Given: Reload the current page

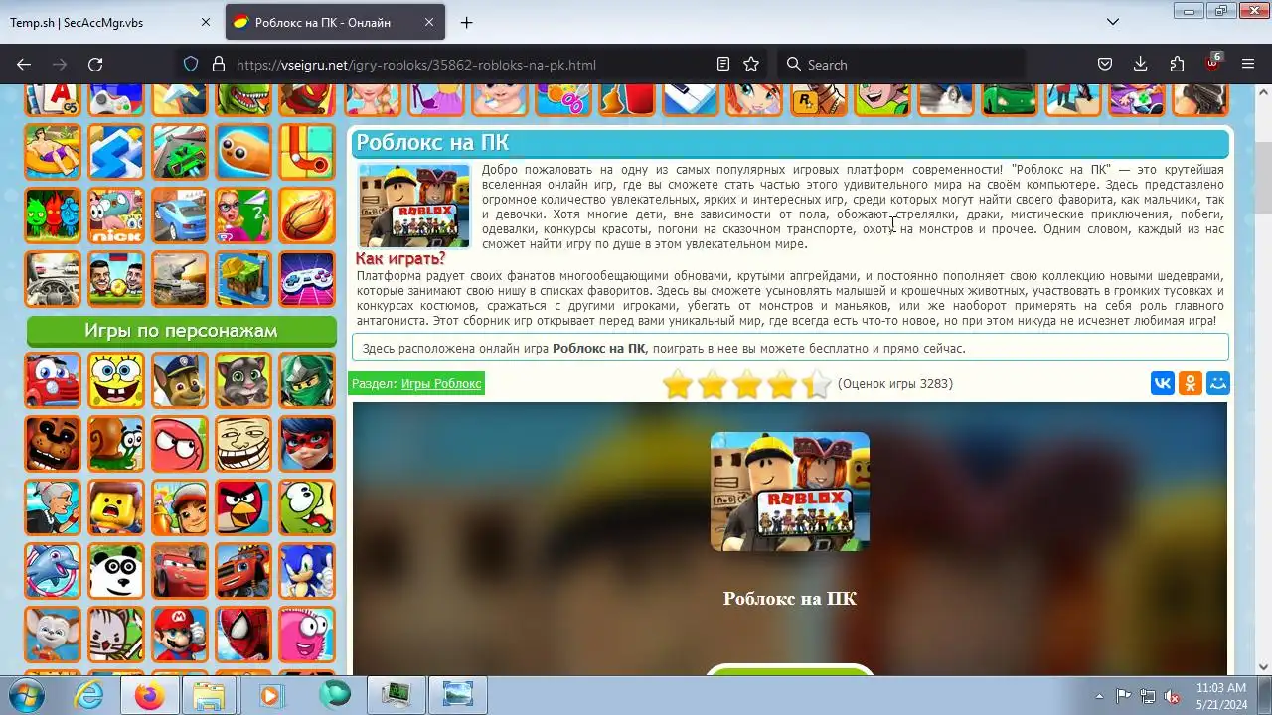Looking at the screenshot, I should point(95,64).
